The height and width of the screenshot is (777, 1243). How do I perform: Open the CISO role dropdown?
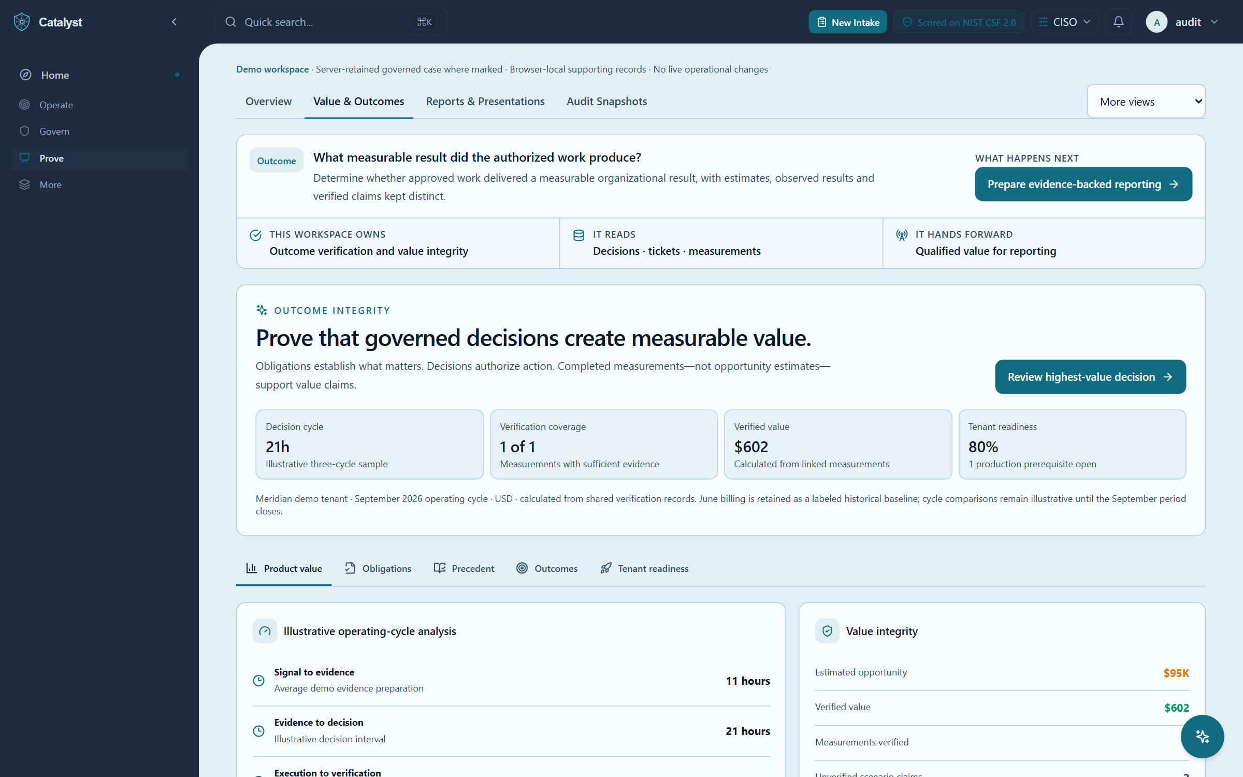coord(1065,22)
